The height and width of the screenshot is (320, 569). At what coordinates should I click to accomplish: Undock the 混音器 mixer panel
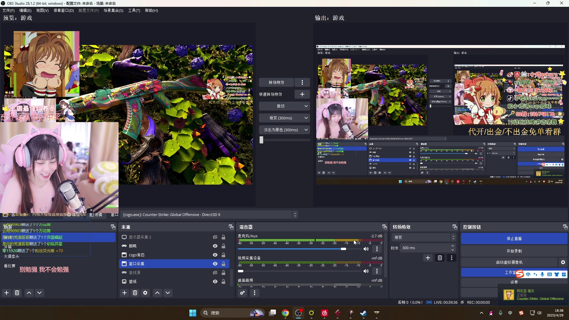tap(385, 227)
